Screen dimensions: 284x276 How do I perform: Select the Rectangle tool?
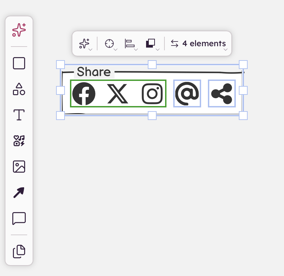[x=19, y=63]
